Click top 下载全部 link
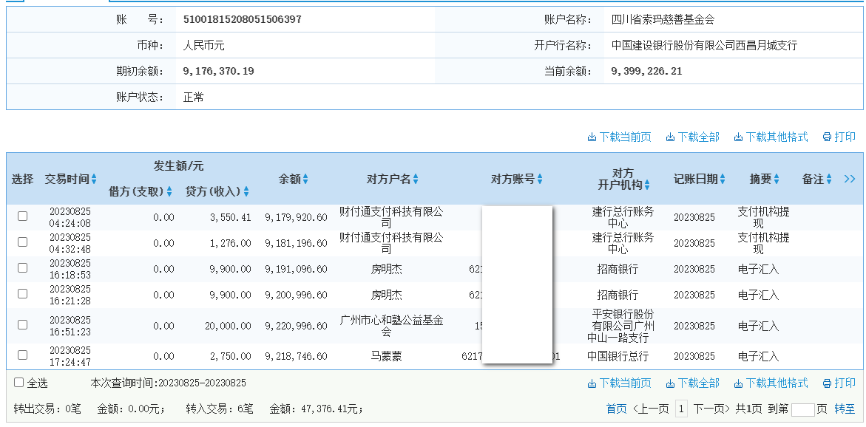Image resolution: width=866 pixels, height=427 pixels. [x=693, y=137]
